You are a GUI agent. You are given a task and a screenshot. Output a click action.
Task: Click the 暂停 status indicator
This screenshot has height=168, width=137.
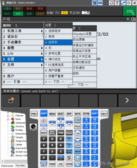(29, 9)
